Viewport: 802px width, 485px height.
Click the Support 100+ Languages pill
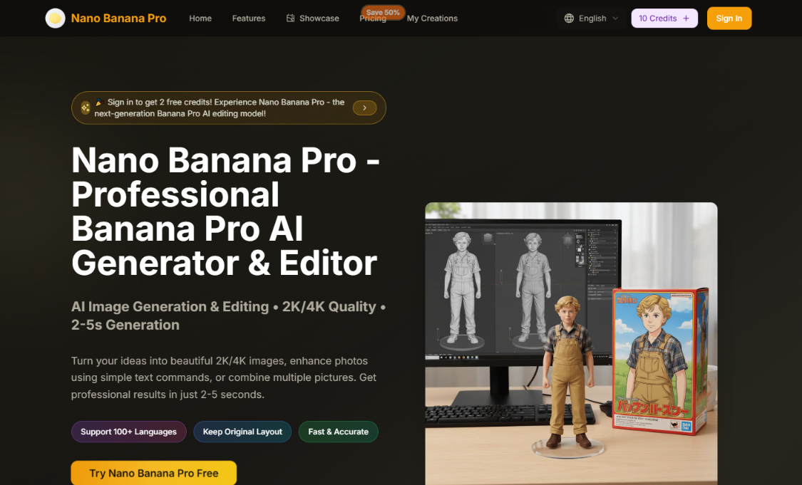[128, 432]
